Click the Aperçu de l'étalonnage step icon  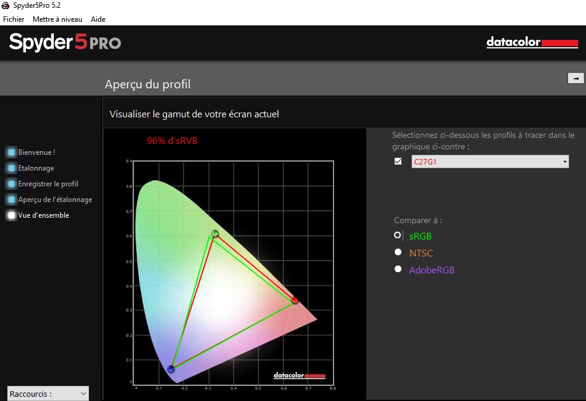click(x=12, y=200)
